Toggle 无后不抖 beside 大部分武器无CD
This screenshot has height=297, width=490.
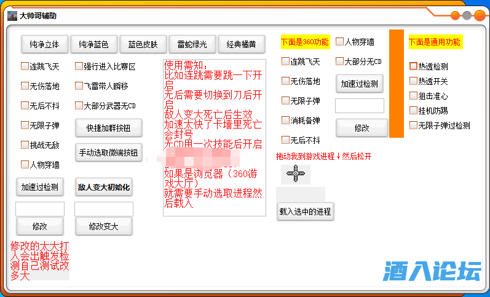click(25, 106)
